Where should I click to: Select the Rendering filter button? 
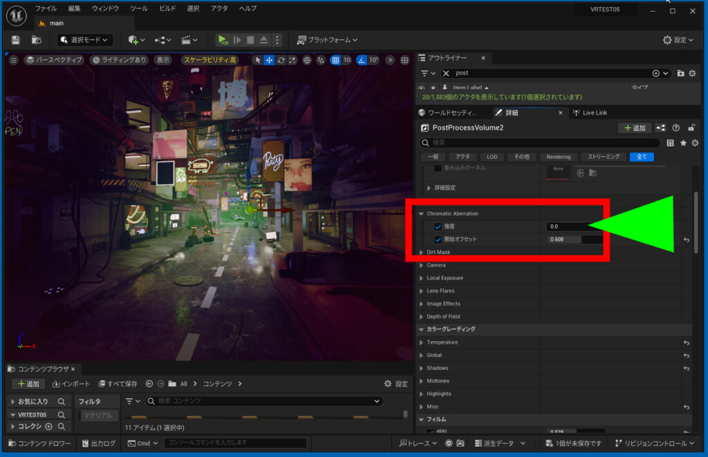coord(557,157)
